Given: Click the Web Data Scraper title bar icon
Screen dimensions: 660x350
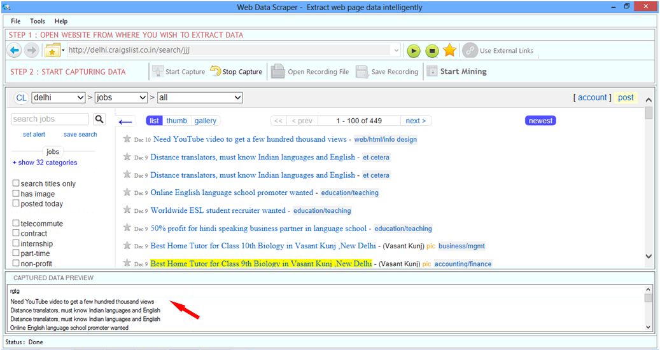Looking at the screenshot, I should [x=6, y=7].
